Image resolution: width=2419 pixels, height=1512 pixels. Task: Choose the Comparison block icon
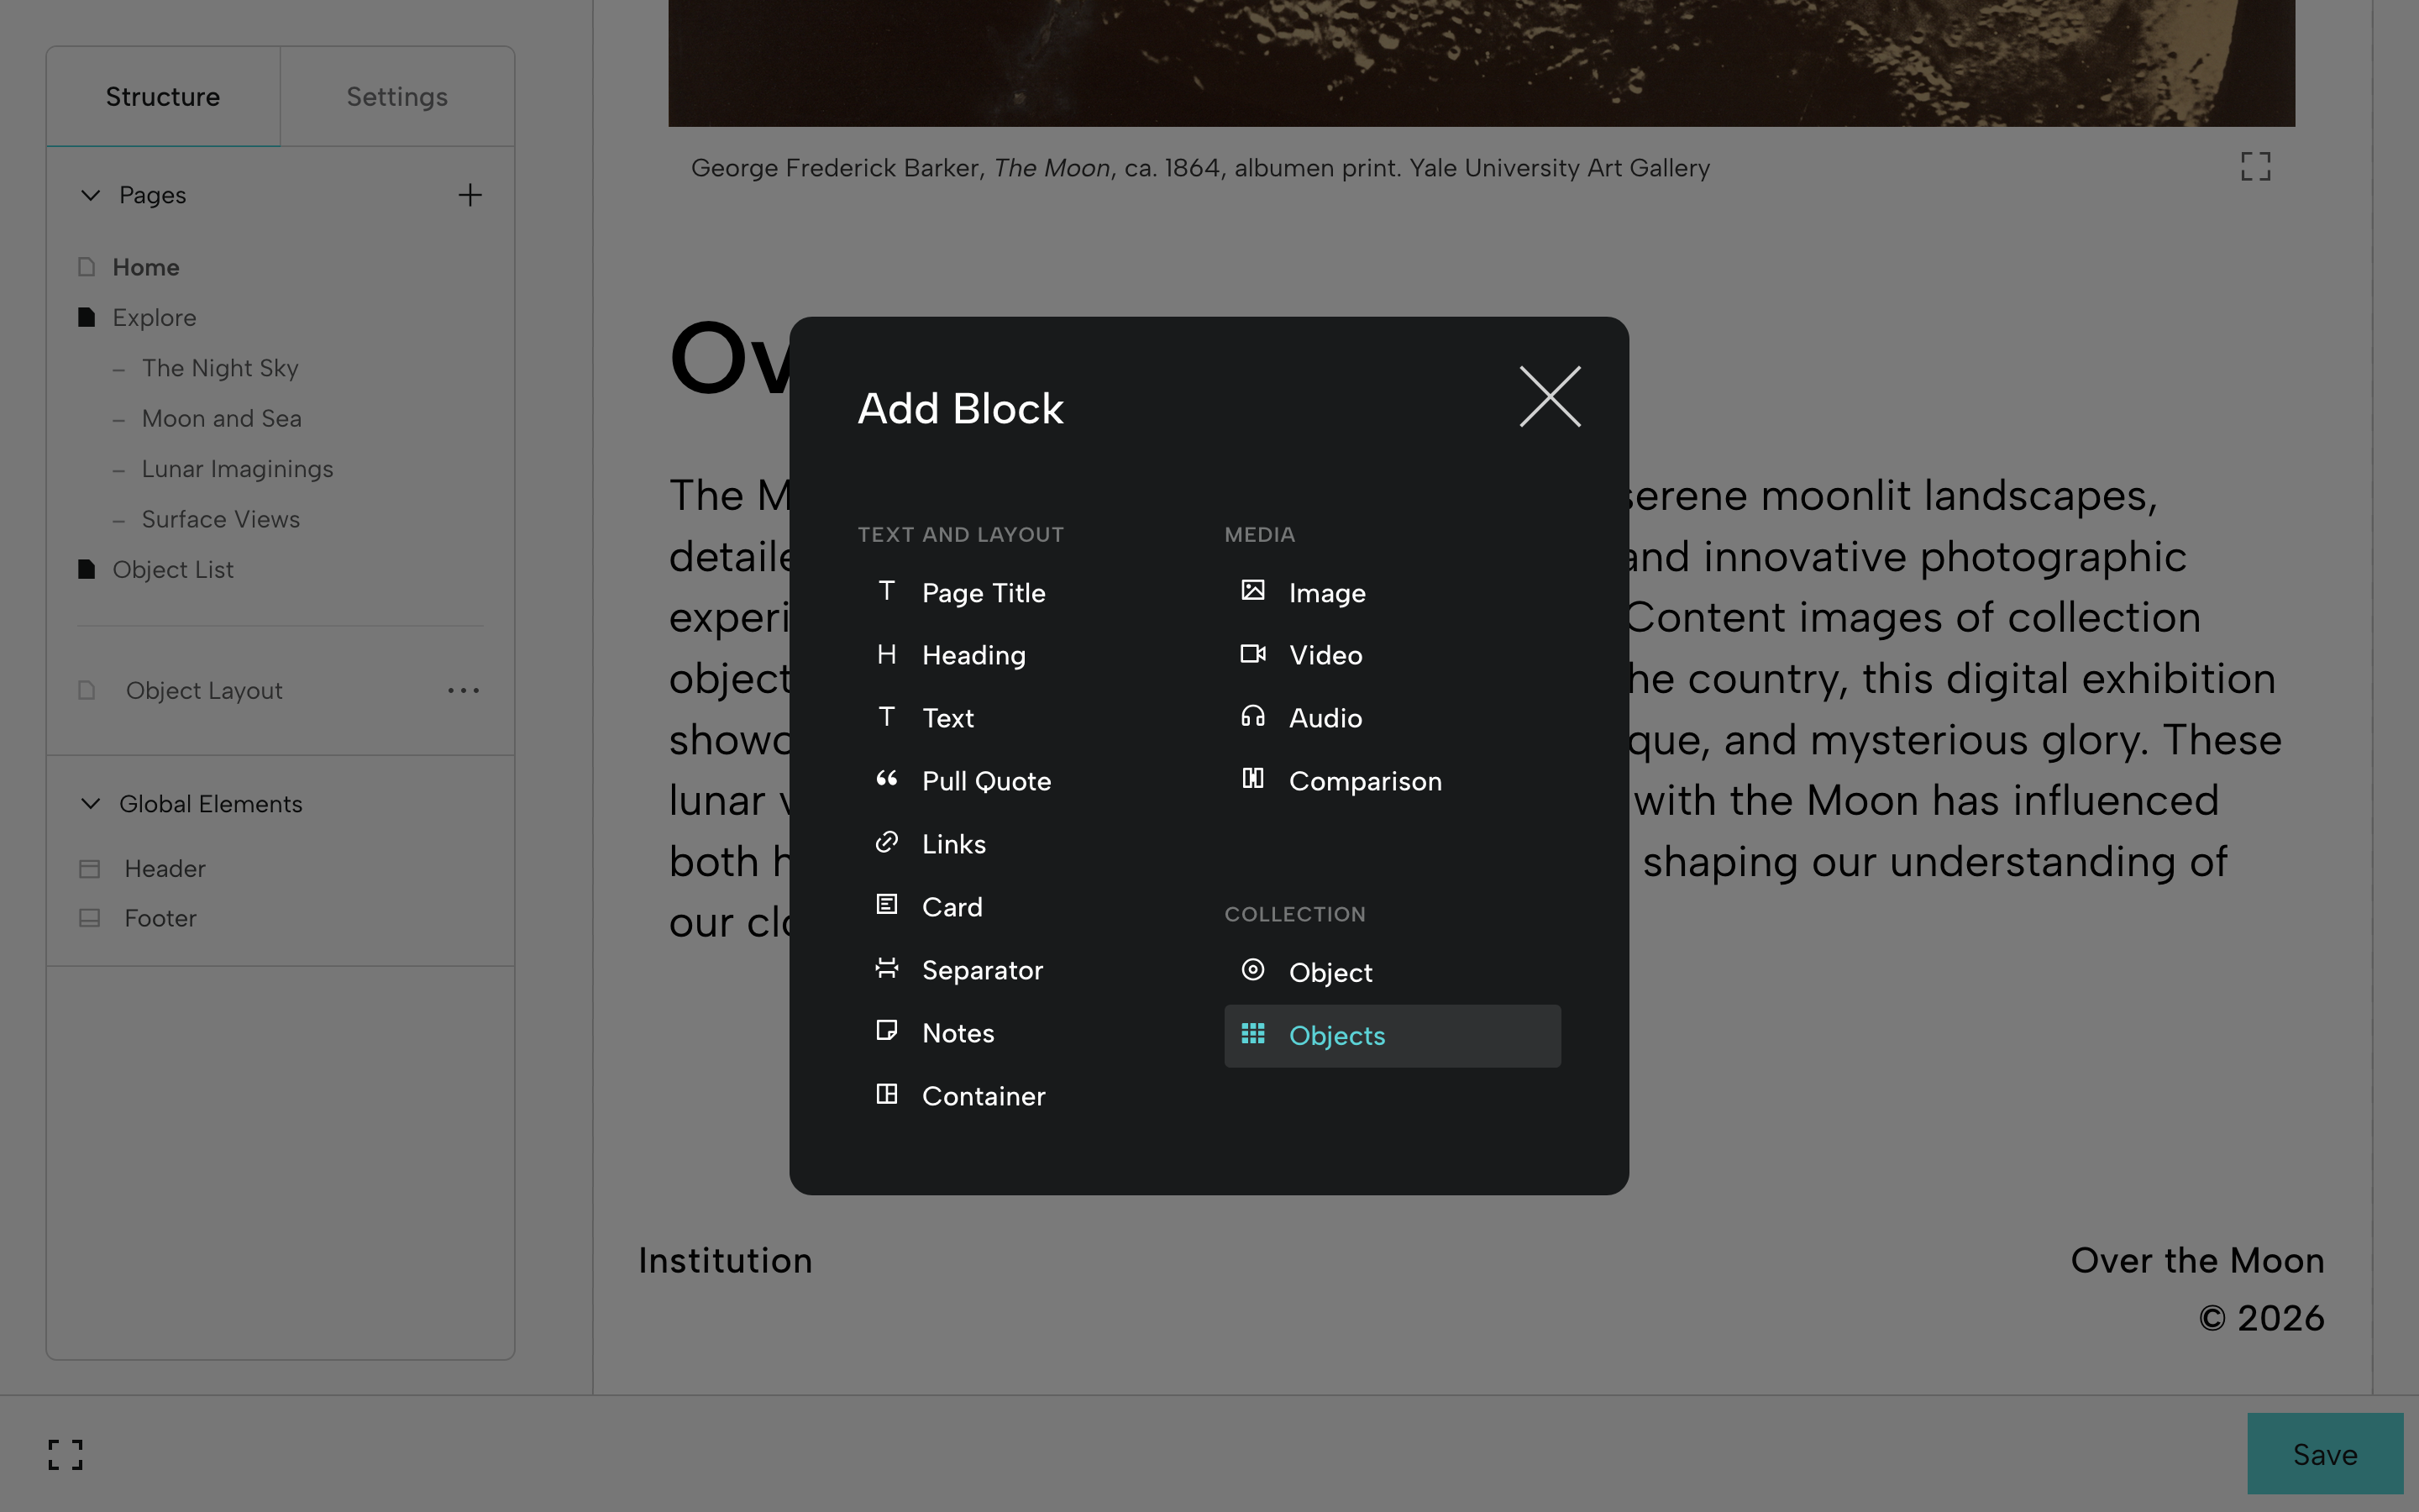[x=1252, y=779]
